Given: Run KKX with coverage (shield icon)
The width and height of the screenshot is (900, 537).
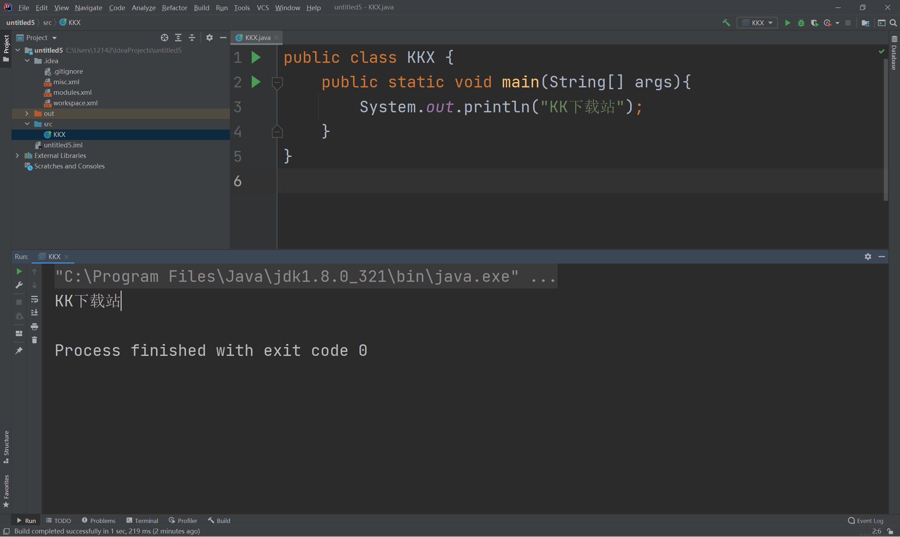Looking at the screenshot, I should [815, 22].
